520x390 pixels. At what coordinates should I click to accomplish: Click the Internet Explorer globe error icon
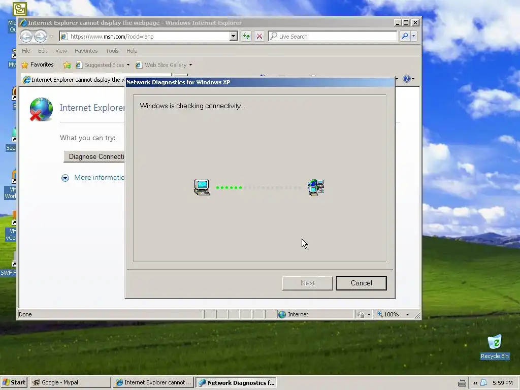41,109
